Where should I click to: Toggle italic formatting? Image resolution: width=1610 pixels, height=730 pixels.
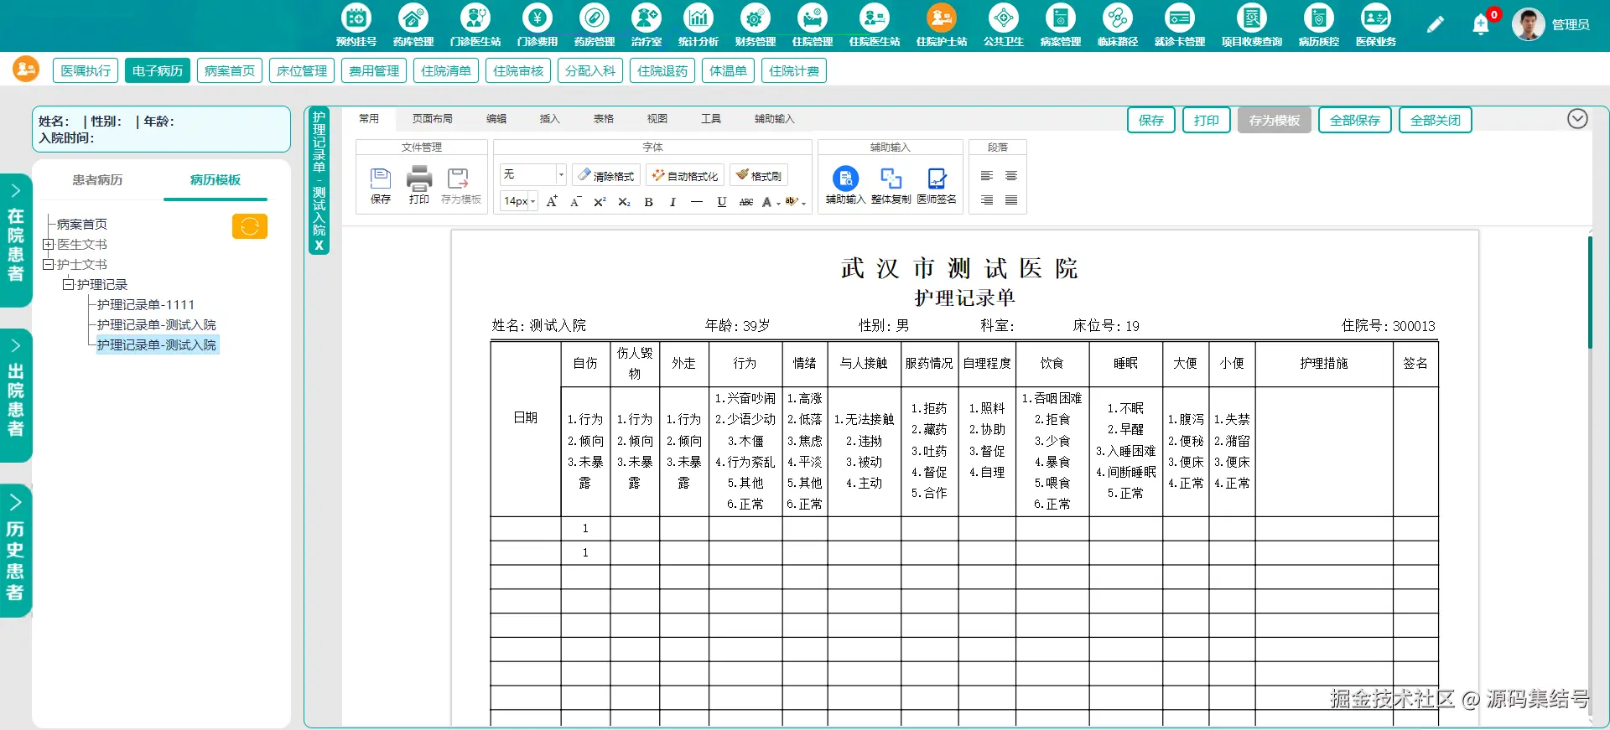coord(673,201)
